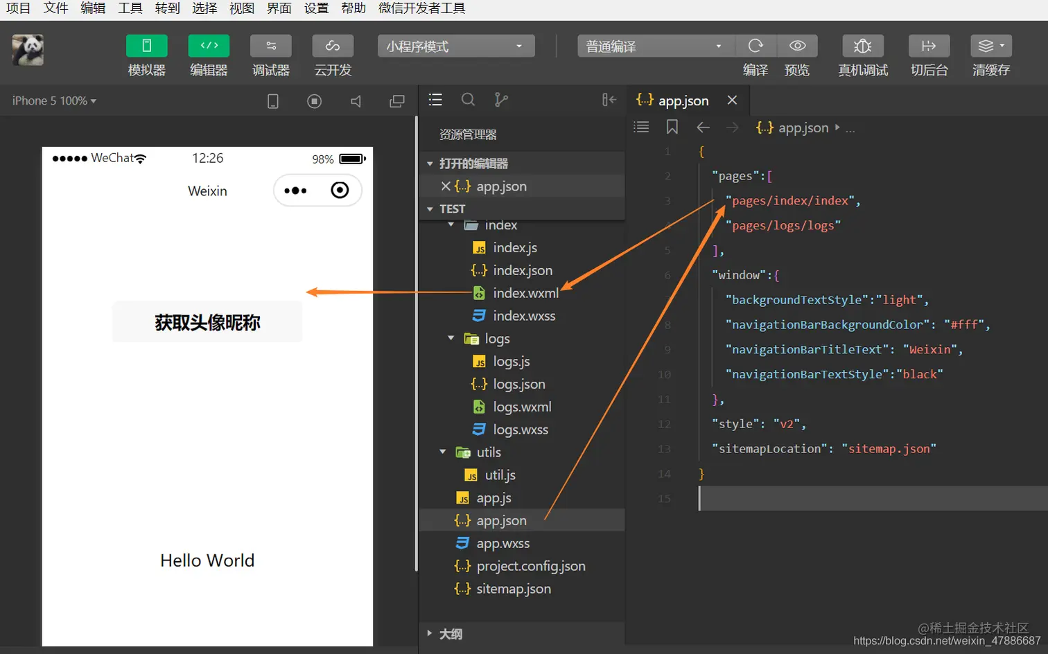
Task: Click the panda user avatar
Action: [28, 50]
